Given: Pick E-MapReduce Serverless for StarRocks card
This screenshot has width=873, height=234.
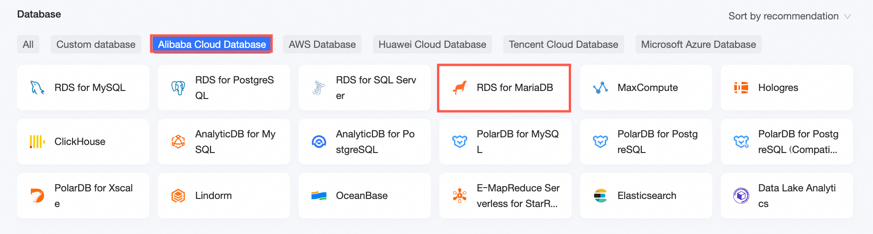Looking at the screenshot, I should [x=505, y=196].
